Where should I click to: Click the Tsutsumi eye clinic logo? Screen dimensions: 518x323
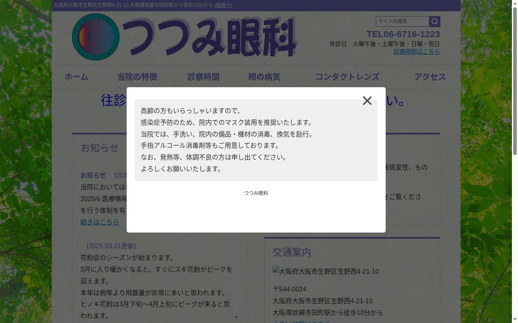(x=96, y=37)
